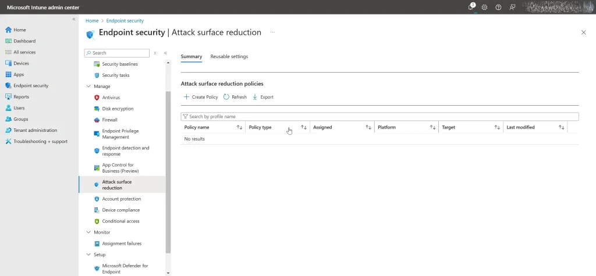The width and height of the screenshot is (596, 276).
Task: Click the Disk encryption icon
Action: tap(97, 109)
